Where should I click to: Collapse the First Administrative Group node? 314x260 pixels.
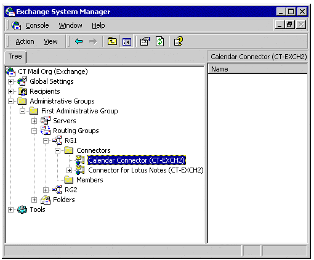click(x=22, y=111)
